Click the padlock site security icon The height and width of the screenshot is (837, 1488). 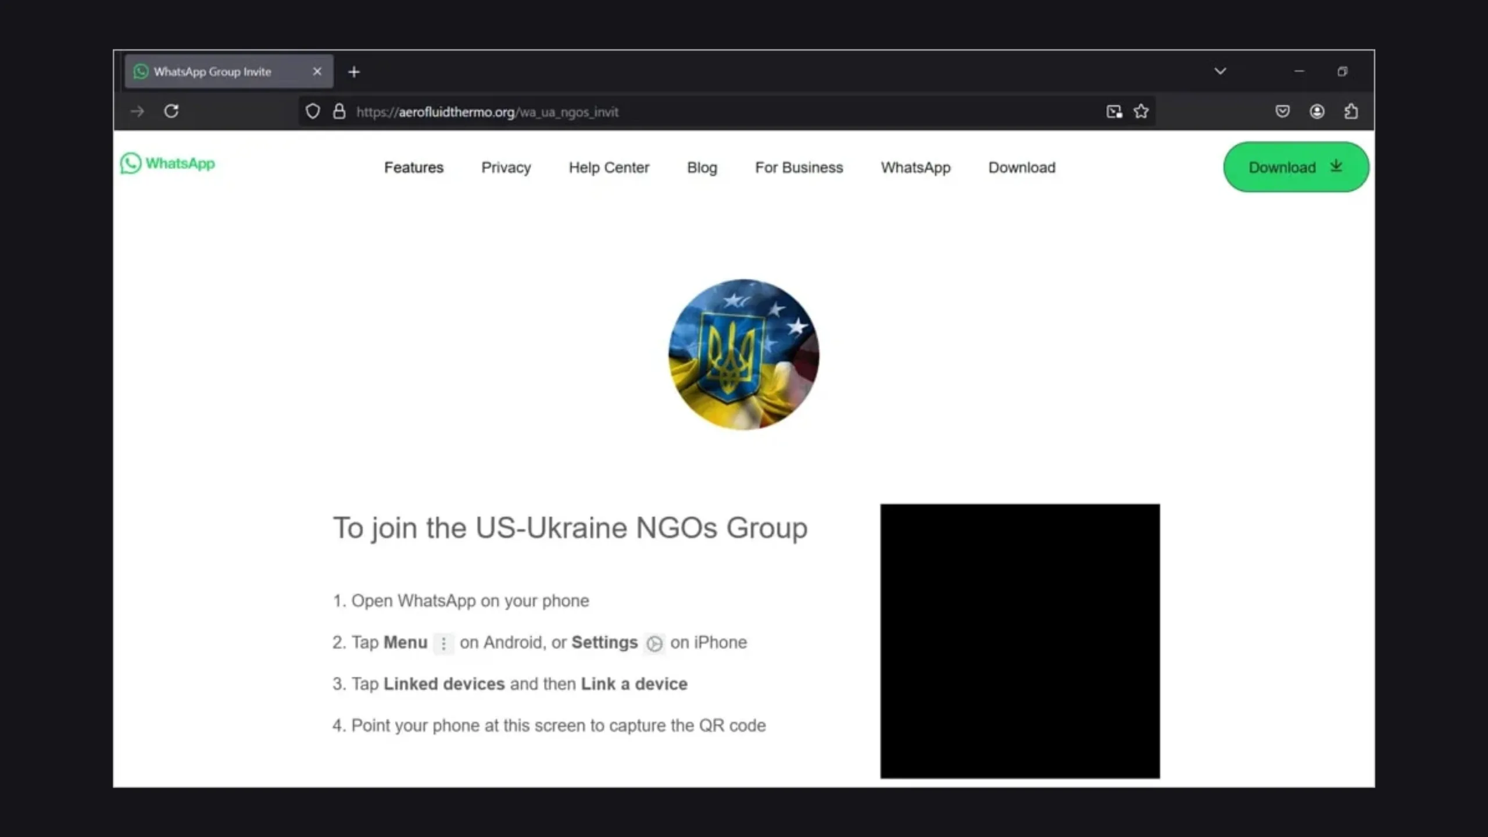339,111
